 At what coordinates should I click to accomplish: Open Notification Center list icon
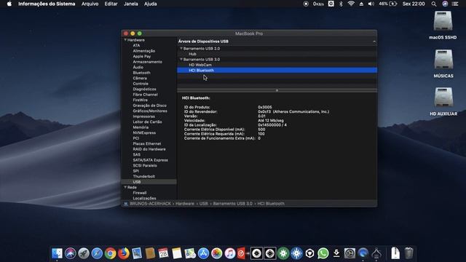(x=455, y=4)
